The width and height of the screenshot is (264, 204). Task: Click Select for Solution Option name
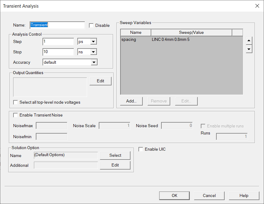pos(115,155)
